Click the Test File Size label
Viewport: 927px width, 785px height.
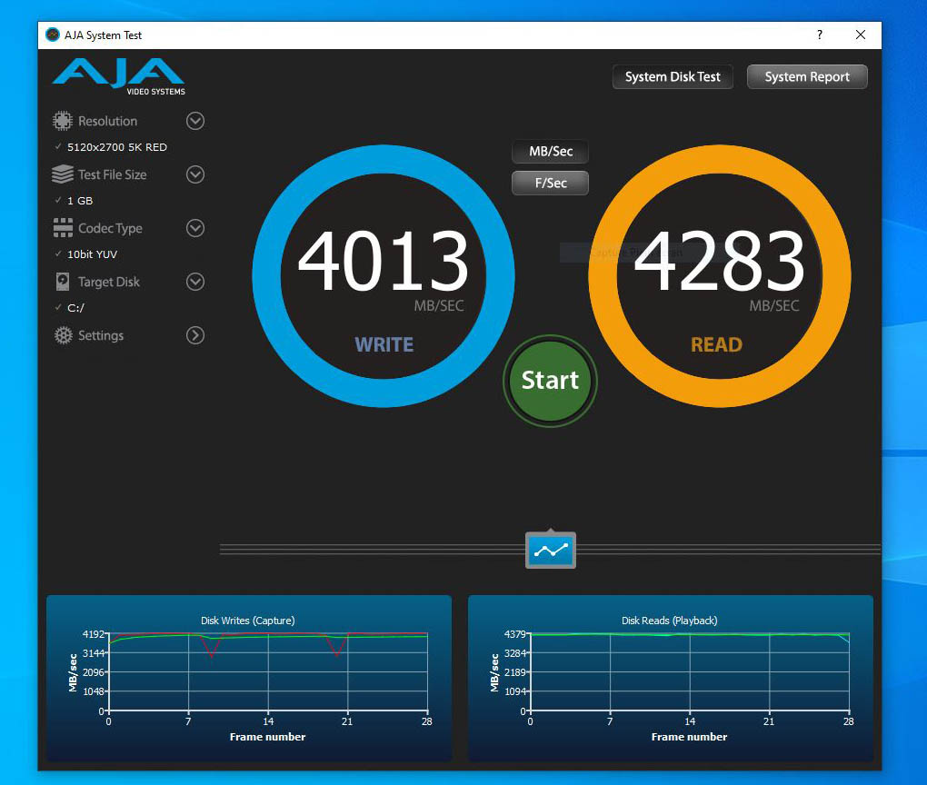113,174
